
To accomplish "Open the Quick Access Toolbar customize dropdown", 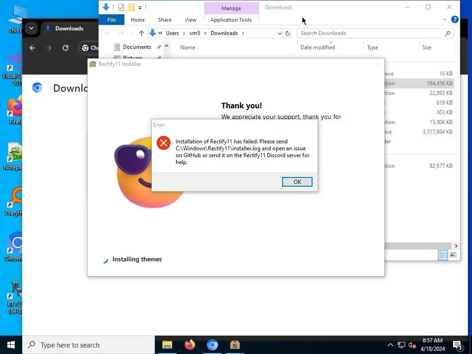I will tap(140, 7).
